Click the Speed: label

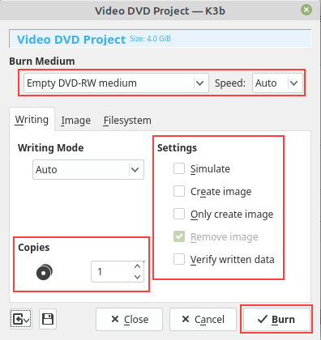pos(230,83)
